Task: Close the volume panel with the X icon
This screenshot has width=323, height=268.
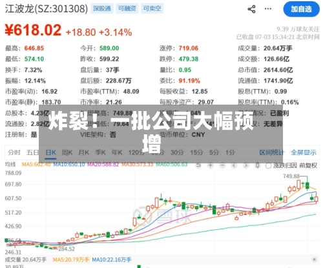Action: pyautogui.click(x=315, y=260)
